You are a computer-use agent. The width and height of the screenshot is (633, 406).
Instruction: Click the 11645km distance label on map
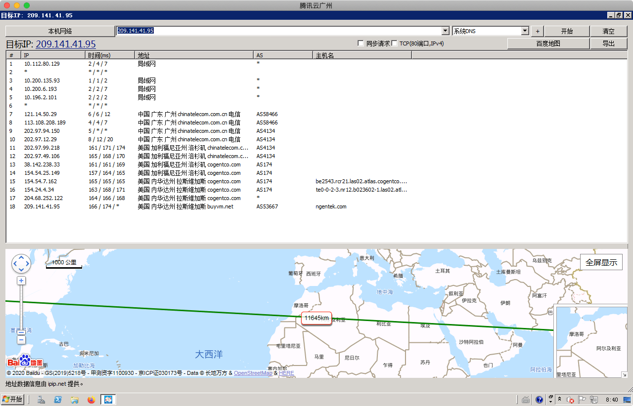click(316, 318)
